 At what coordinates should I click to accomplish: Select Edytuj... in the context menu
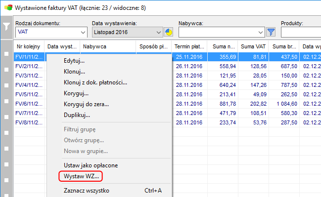pyautogui.click(x=74, y=61)
